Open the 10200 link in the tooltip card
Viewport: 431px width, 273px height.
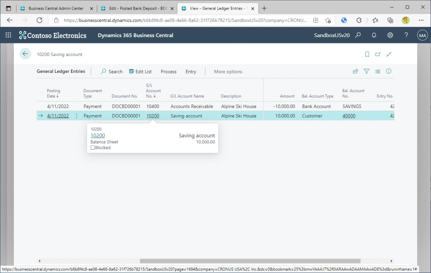(98, 136)
